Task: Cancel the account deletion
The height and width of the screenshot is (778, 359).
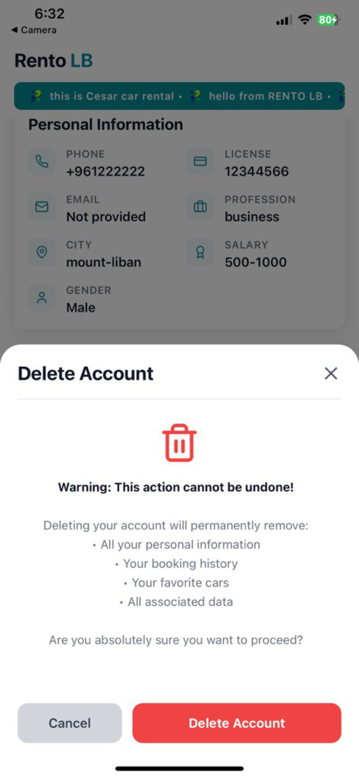Action: 70,723
